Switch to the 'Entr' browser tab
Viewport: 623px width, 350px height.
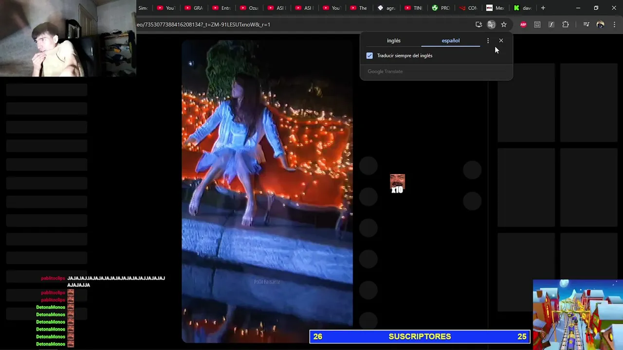(x=221, y=8)
